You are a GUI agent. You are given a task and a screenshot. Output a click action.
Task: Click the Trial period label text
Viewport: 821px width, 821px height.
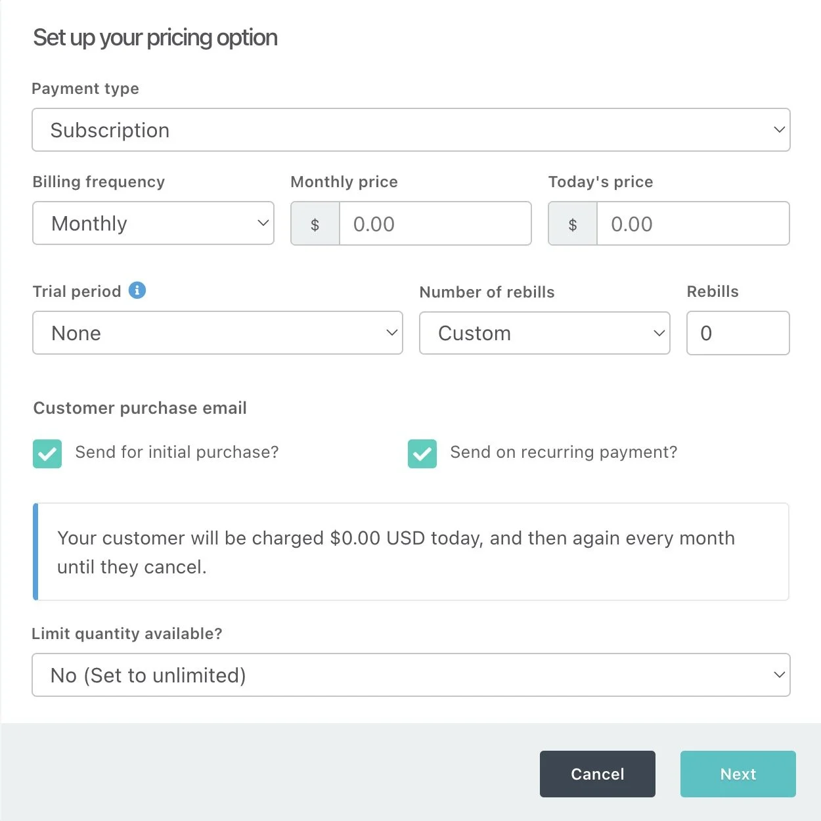77,292
